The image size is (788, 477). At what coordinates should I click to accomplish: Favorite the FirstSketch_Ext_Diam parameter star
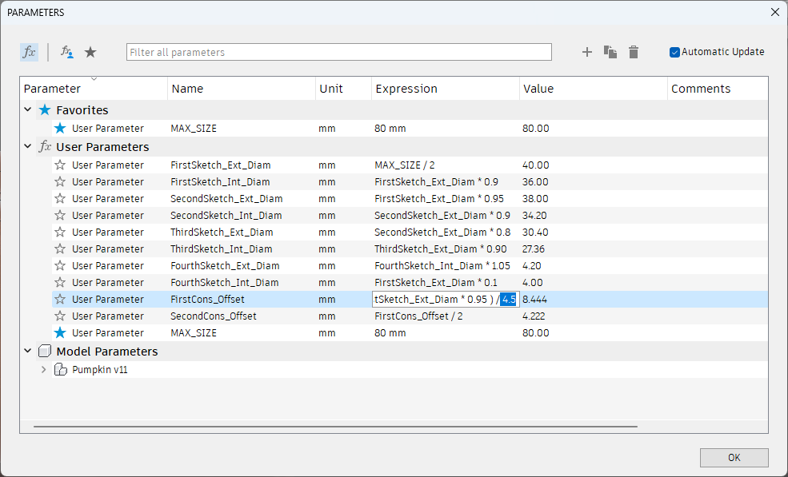pyautogui.click(x=60, y=165)
